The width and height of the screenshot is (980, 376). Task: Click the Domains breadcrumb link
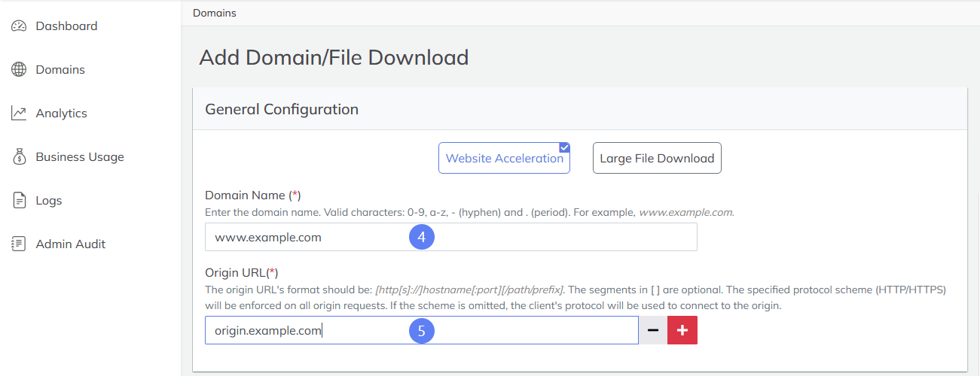click(214, 13)
